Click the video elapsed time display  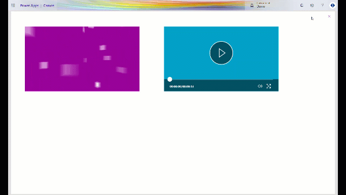pos(182,87)
